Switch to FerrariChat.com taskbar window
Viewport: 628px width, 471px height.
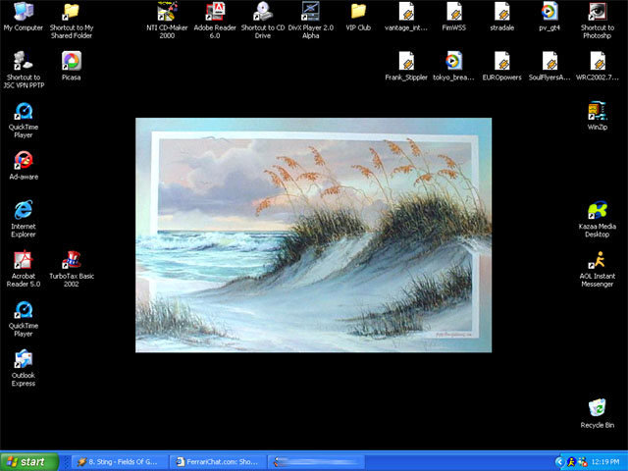pyautogui.click(x=218, y=462)
